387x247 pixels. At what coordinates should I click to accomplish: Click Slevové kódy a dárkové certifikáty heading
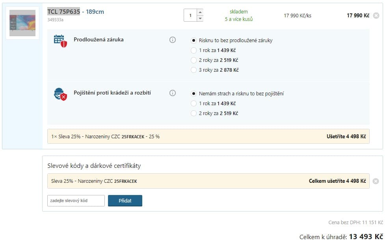tap(94, 165)
